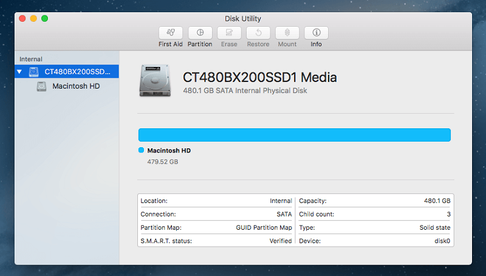This screenshot has height=276, width=486.
Task: Click the Internal sidebar header
Action: pyautogui.click(x=31, y=59)
